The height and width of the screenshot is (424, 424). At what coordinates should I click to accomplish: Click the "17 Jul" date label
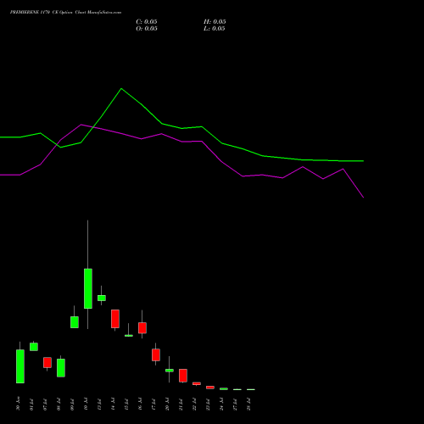[153, 404]
